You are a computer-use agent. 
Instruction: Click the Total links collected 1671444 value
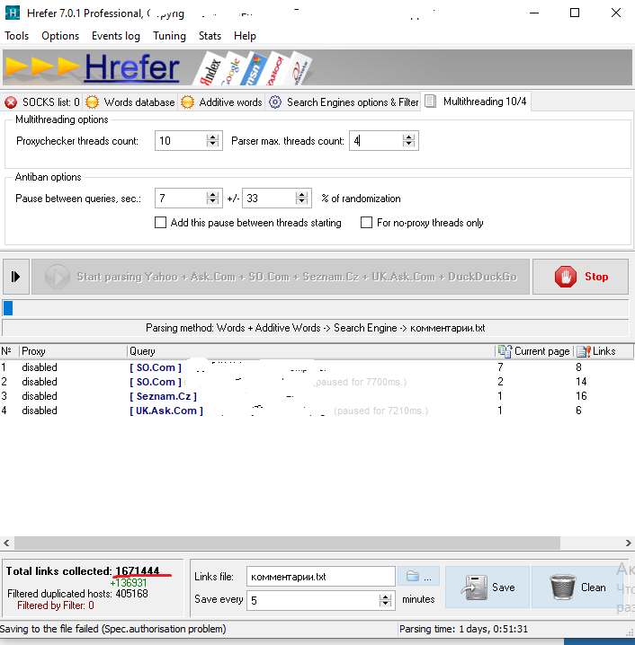137,571
